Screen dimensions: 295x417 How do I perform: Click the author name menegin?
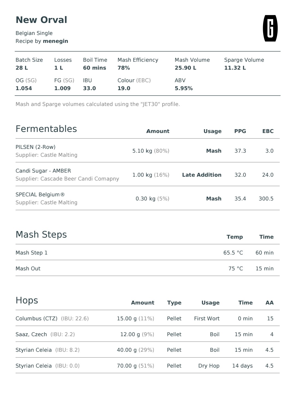[55, 41]
